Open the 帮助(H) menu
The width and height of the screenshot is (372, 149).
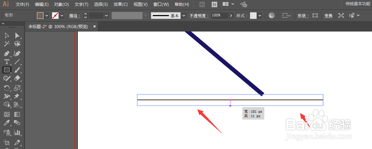pos(182,4)
